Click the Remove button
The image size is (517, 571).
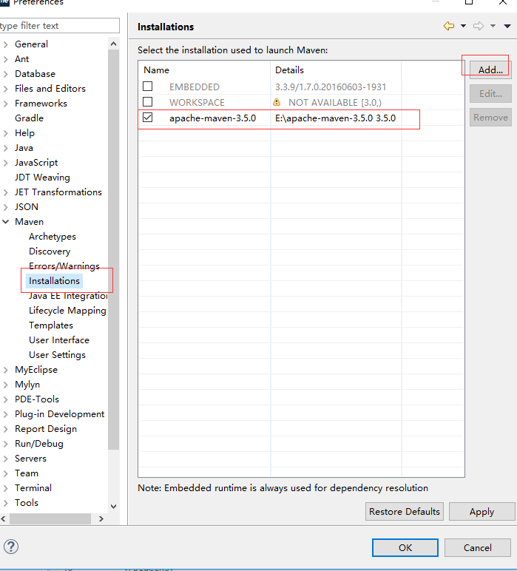click(490, 118)
